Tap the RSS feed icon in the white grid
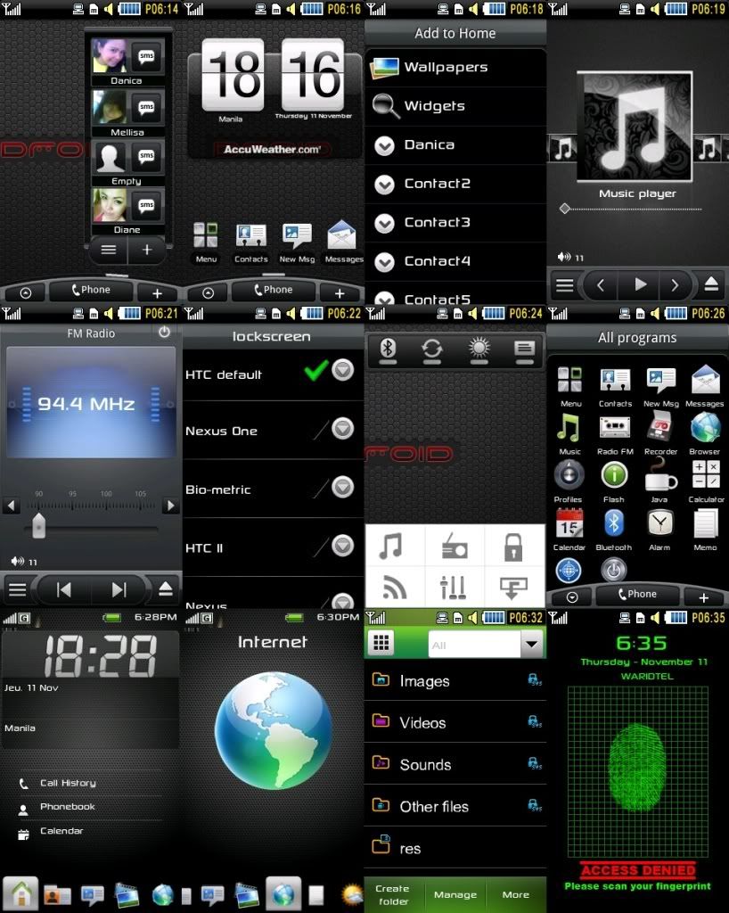This screenshot has width=729, height=913. (394, 588)
